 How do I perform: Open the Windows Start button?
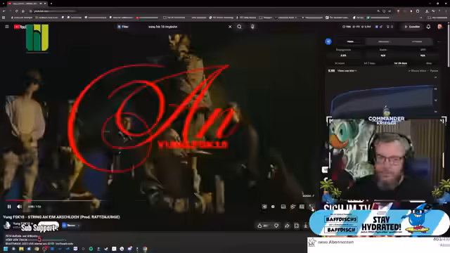coord(6,249)
